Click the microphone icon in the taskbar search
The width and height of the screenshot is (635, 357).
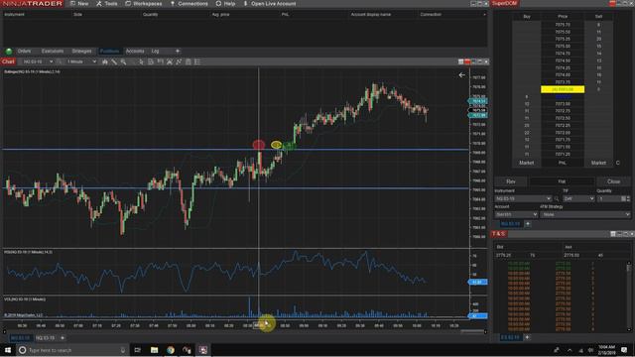coord(123,350)
